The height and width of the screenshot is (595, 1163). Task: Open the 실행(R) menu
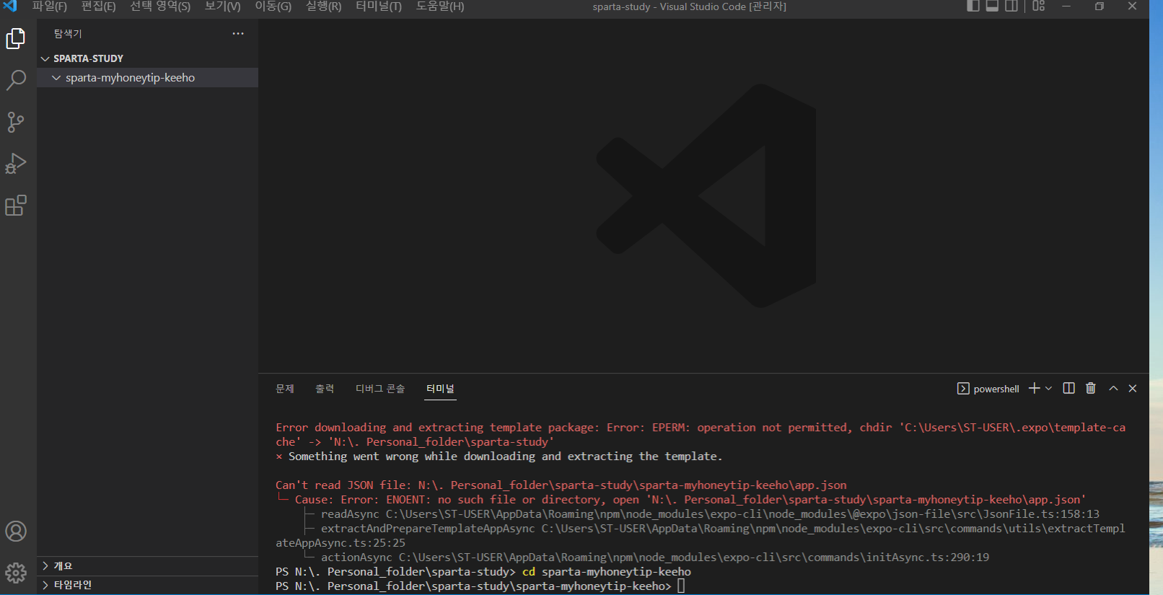click(x=323, y=6)
